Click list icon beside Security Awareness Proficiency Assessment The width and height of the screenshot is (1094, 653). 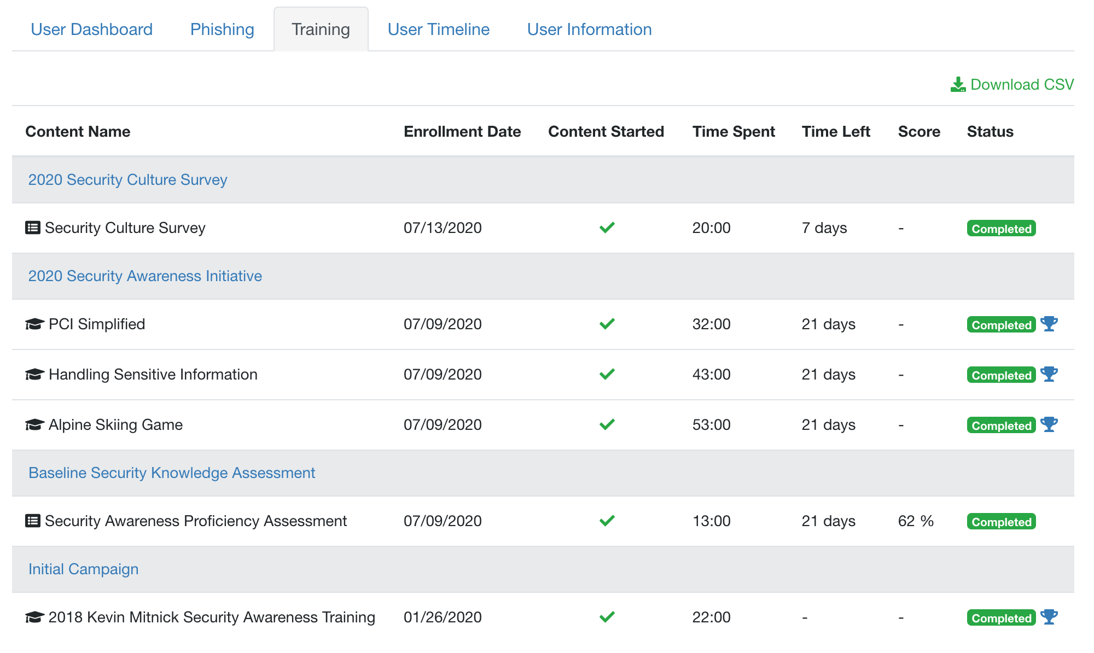click(33, 521)
